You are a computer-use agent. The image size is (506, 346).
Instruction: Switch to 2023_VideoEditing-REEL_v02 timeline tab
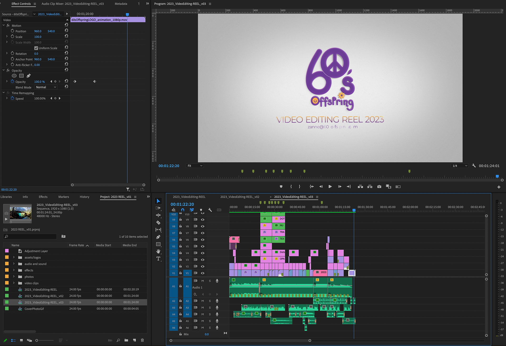point(240,197)
